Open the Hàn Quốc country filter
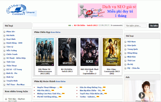The width and height of the screenshot is (161, 102). (x=132, y=45)
